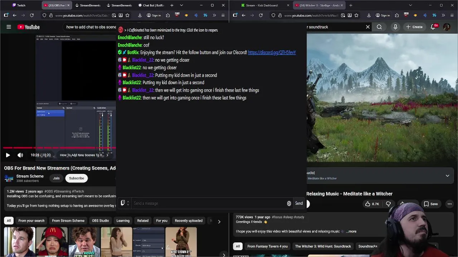Open the account avatar menu
Viewport: 458px width, 257px height.
click(x=447, y=27)
